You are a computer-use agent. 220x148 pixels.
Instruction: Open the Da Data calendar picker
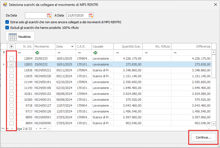49,15
